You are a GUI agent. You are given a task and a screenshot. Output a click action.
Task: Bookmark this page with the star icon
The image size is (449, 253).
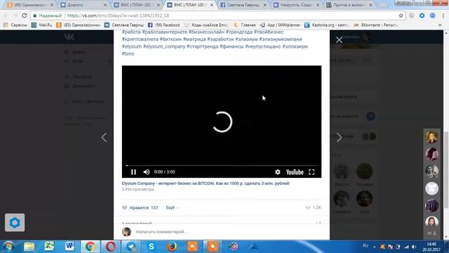(401, 15)
